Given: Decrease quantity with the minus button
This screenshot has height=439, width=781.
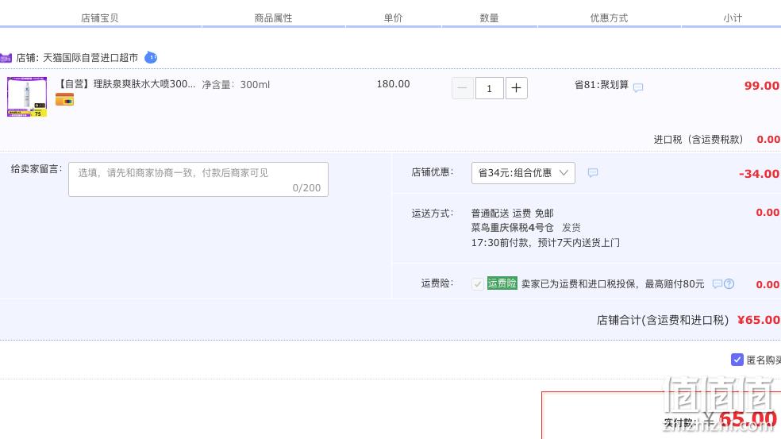Looking at the screenshot, I should click(x=462, y=88).
